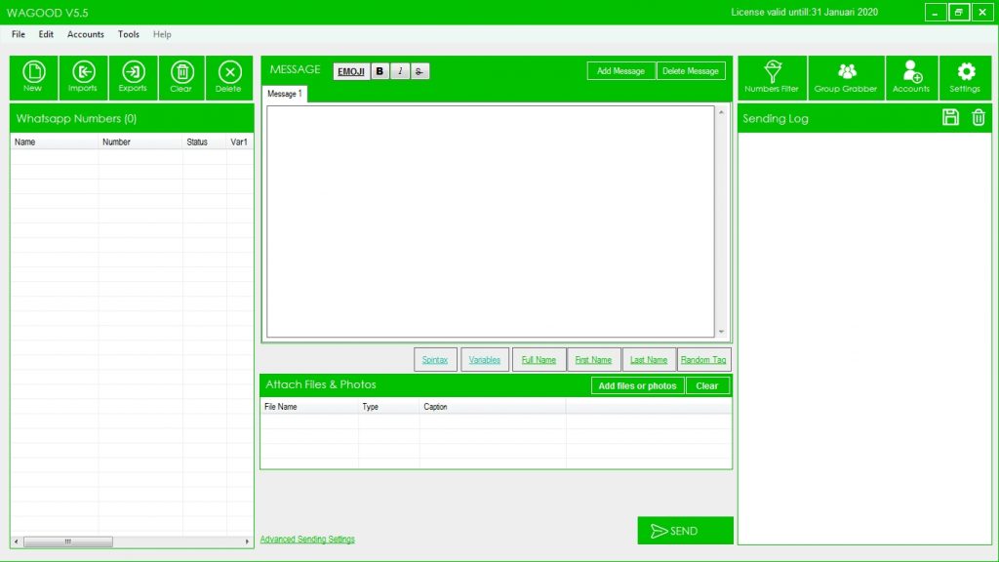Launch the Group Grabber tool
Viewport: 999px width, 562px height.
846,77
